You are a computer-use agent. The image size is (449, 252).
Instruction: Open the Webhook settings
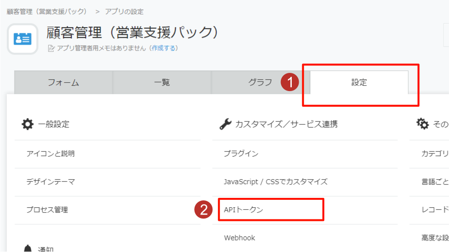pos(240,238)
